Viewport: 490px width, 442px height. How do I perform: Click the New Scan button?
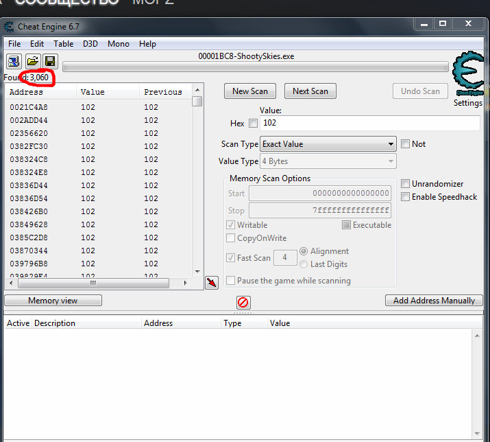coord(250,91)
